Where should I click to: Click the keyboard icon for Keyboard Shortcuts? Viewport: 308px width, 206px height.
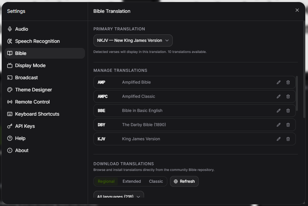click(x=10, y=114)
